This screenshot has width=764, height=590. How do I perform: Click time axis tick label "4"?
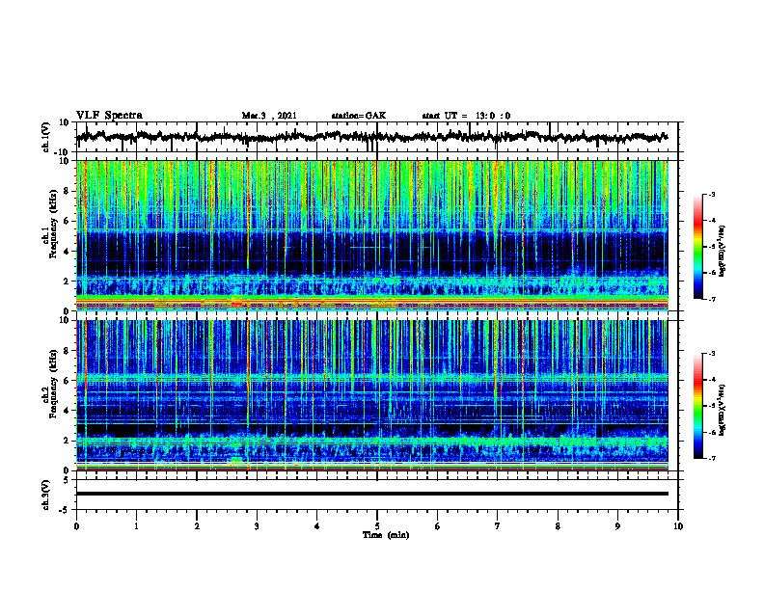coord(317,526)
